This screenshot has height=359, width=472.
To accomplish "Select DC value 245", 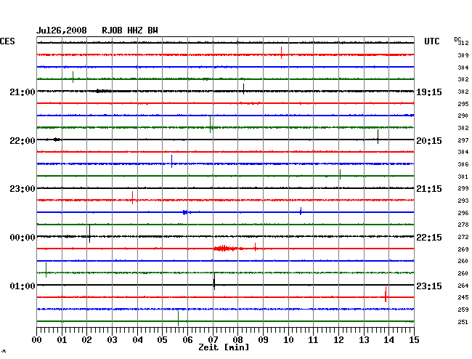I will click(x=463, y=297).
